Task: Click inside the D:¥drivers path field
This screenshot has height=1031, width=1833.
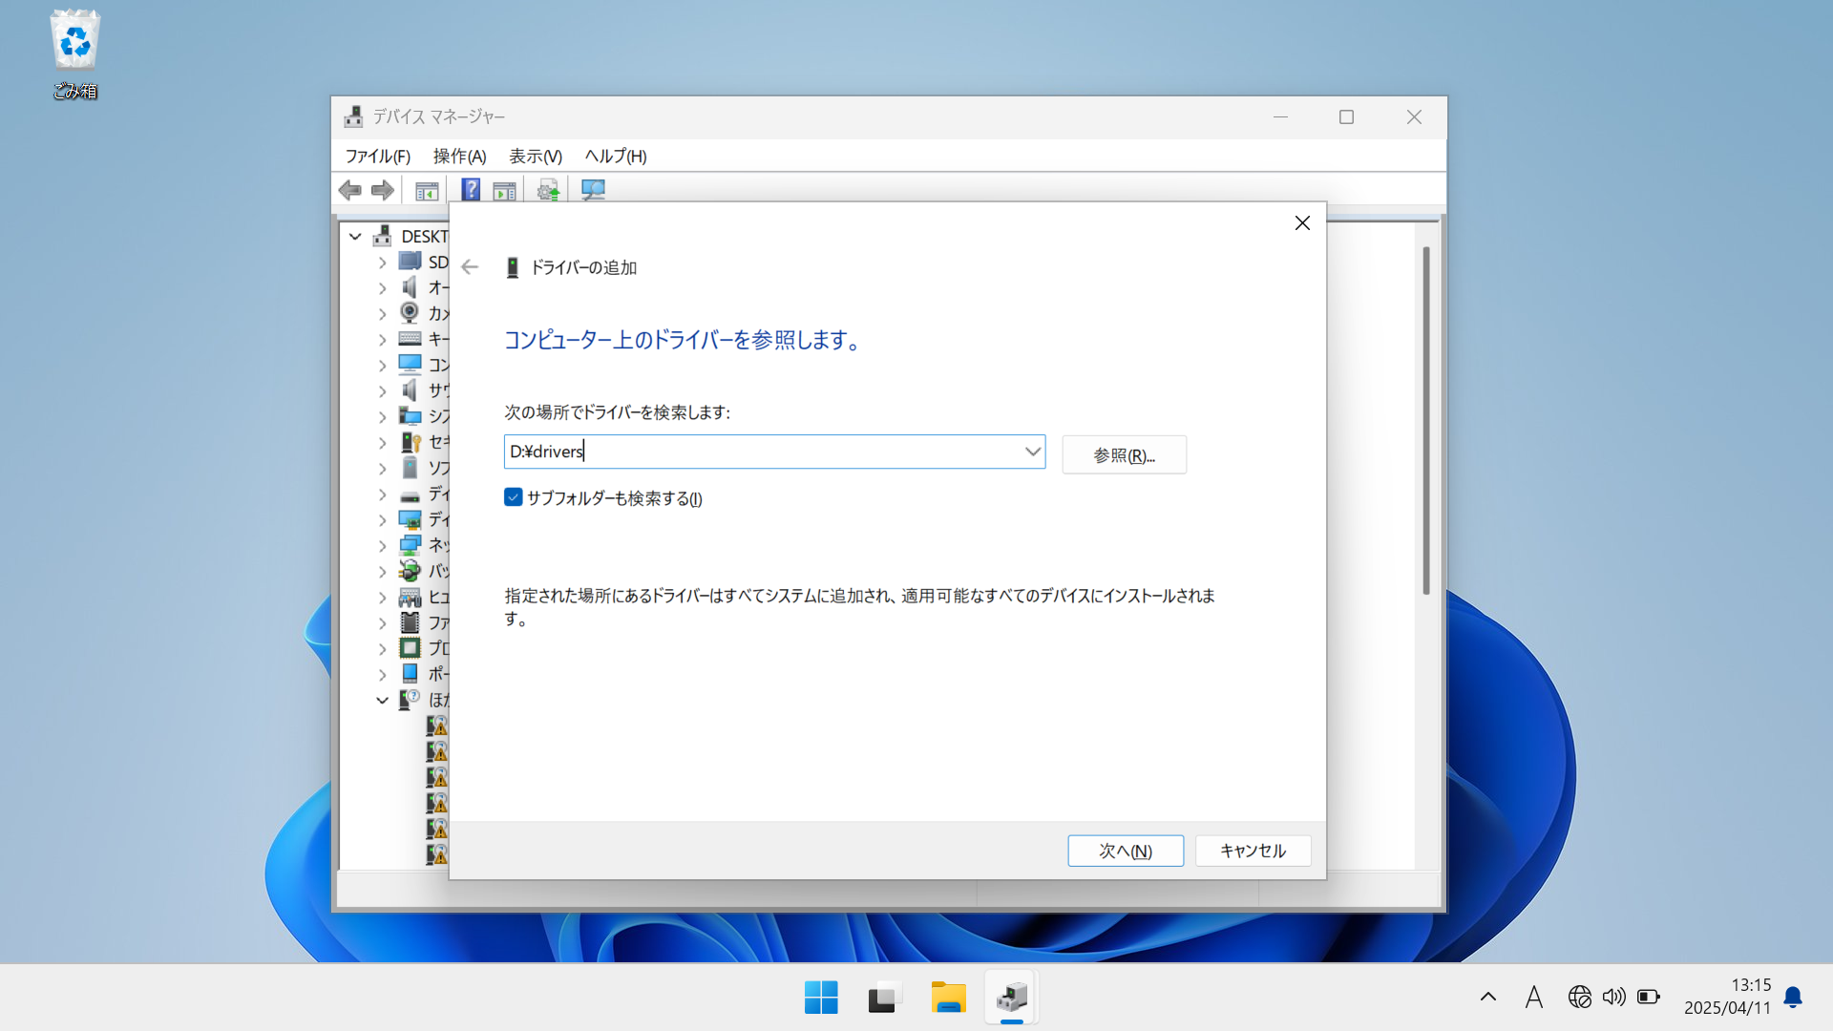Action: tap(764, 452)
